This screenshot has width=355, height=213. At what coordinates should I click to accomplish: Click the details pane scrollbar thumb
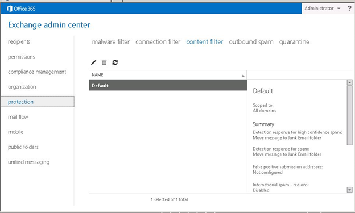pos(349,115)
